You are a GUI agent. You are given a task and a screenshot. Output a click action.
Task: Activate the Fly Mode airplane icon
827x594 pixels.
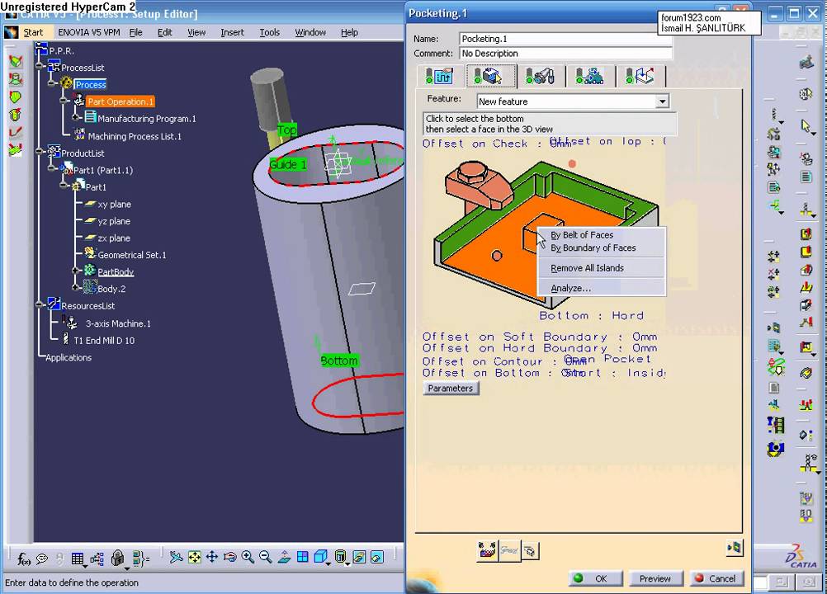click(x=176, y=557)
